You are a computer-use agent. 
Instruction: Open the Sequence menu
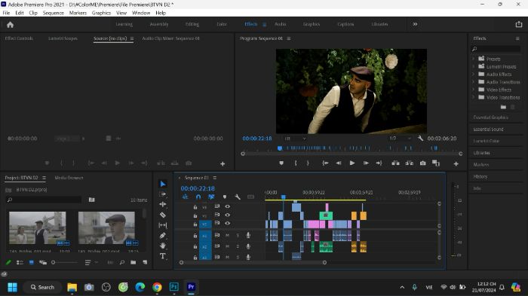54,13
